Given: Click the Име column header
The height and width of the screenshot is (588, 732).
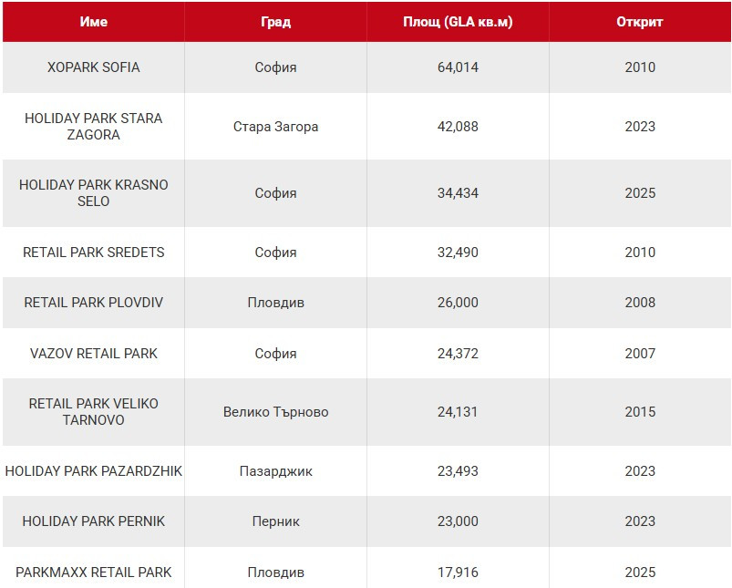Looking at the screenshot, I should point(93,22).
